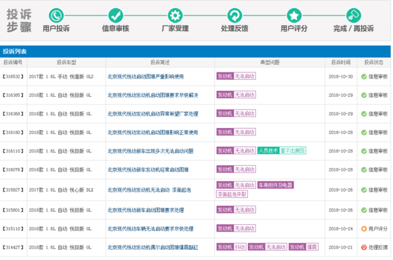393x260 pixels.
Task: Click the 信息审核 checkmark step icon
Action: click(116, 16)
